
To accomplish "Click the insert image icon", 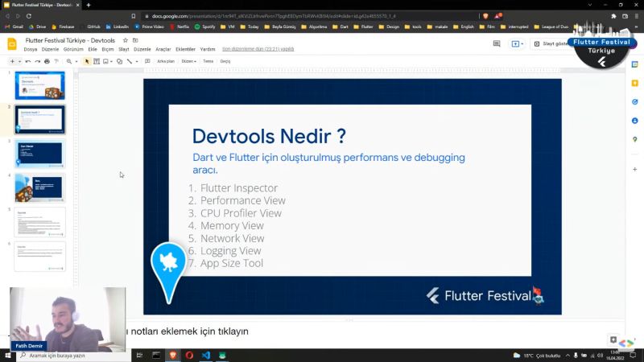I will (106, 61).
